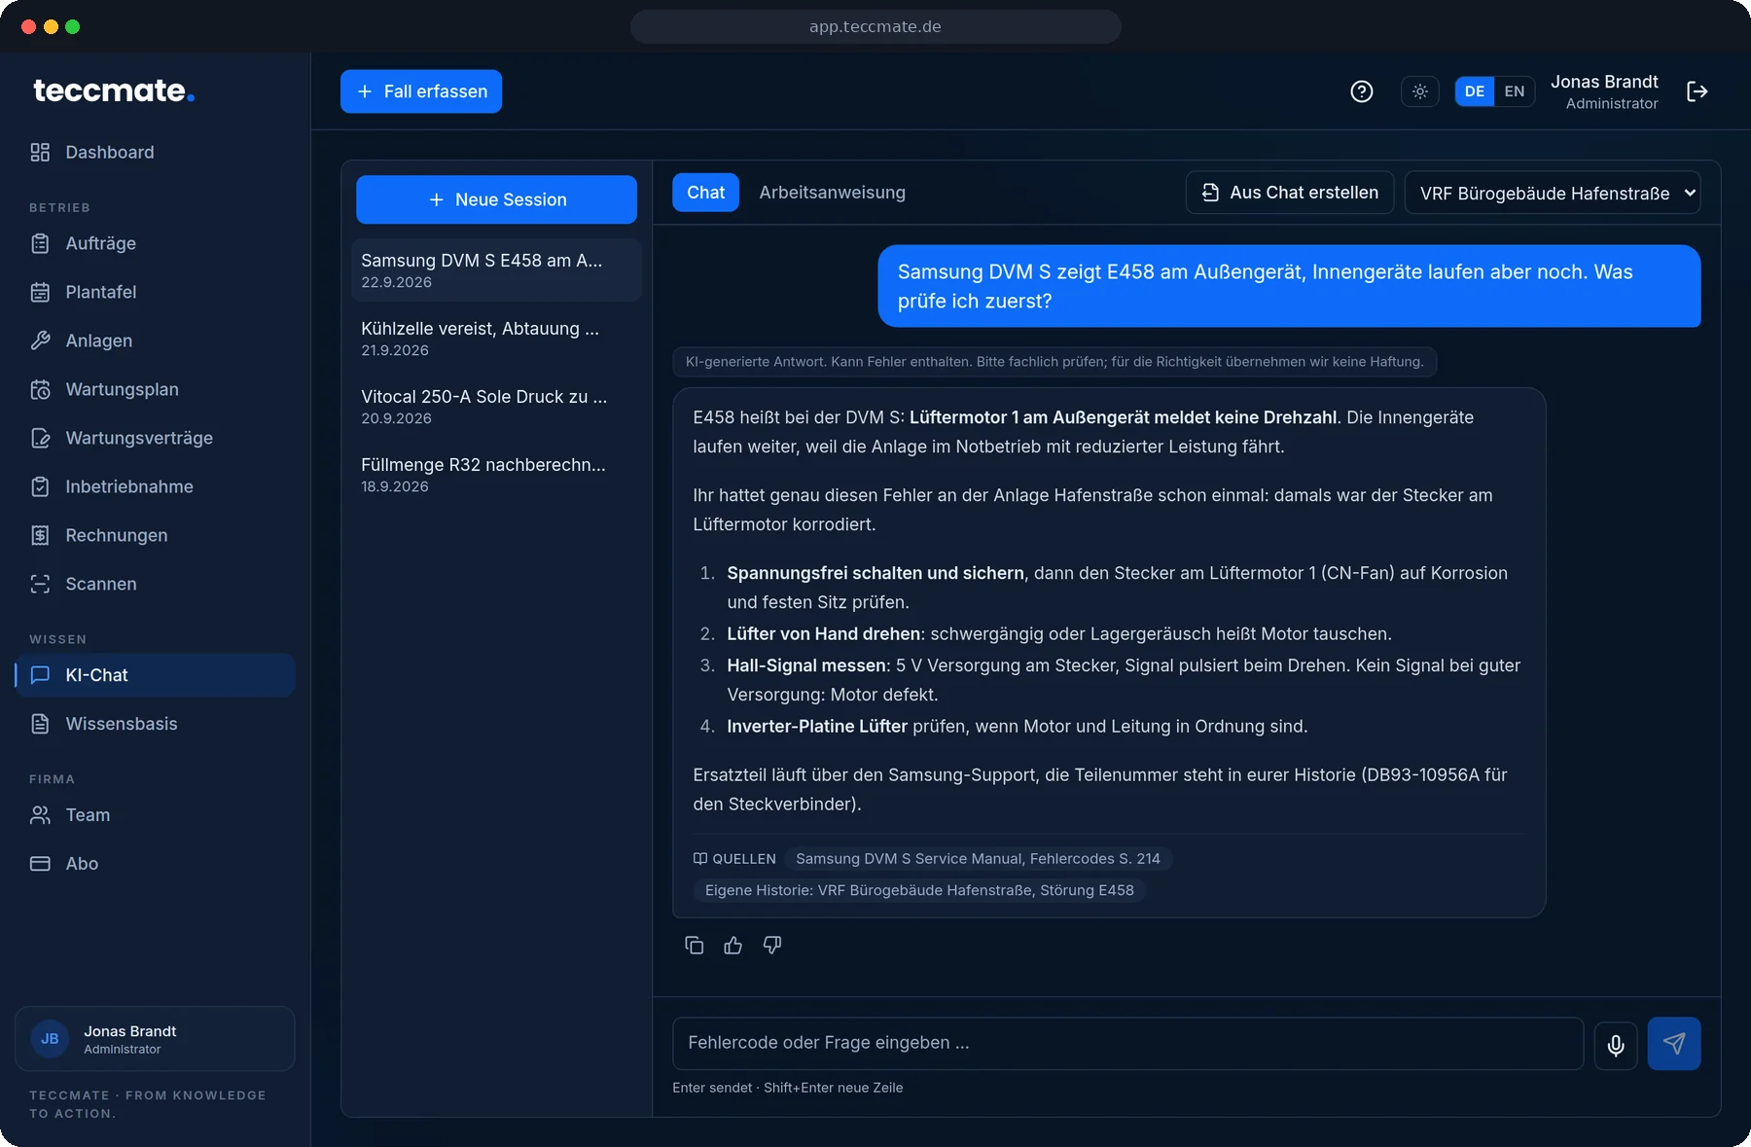Toggle the light/dark theme sun icon
This screenshot has height=1147, width=1751.
(1420, 91)
